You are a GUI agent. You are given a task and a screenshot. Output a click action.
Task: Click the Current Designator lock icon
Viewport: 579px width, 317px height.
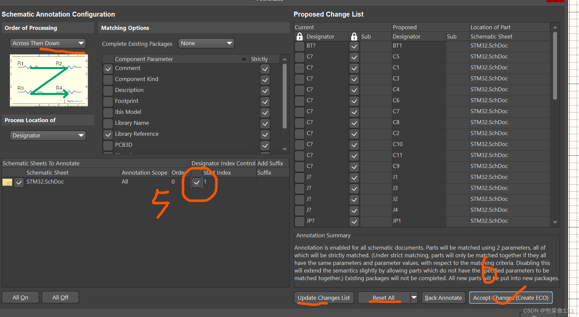[x=300, y=37]
